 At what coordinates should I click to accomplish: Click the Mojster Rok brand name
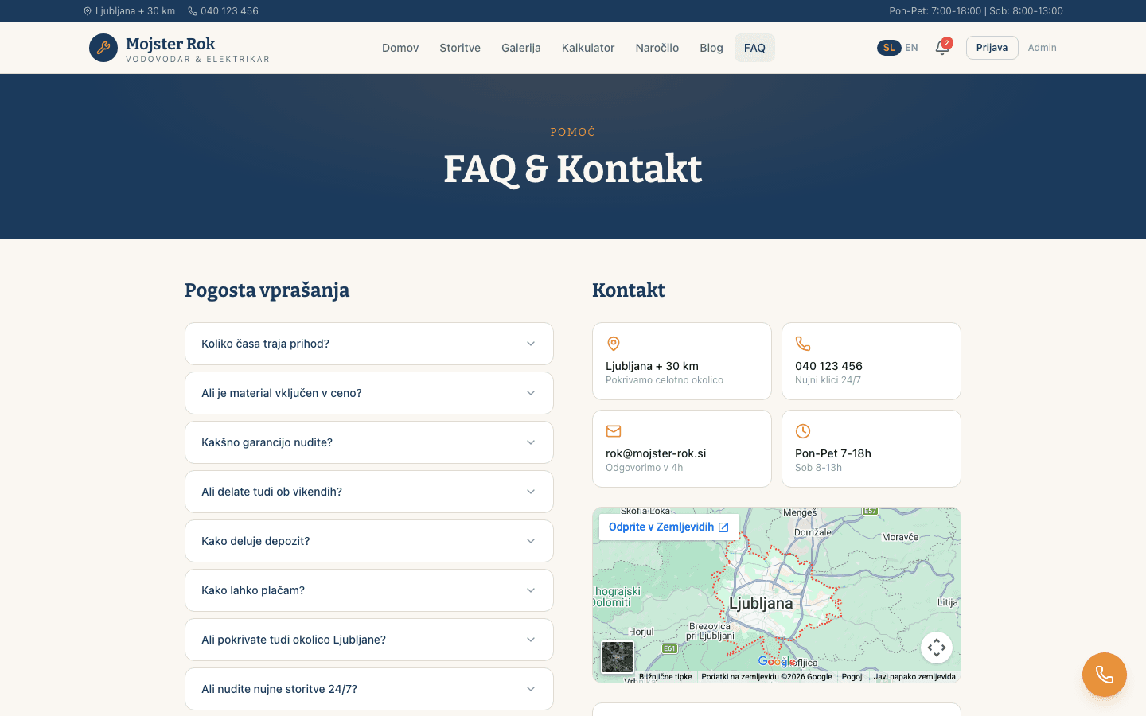pos(170,44)
